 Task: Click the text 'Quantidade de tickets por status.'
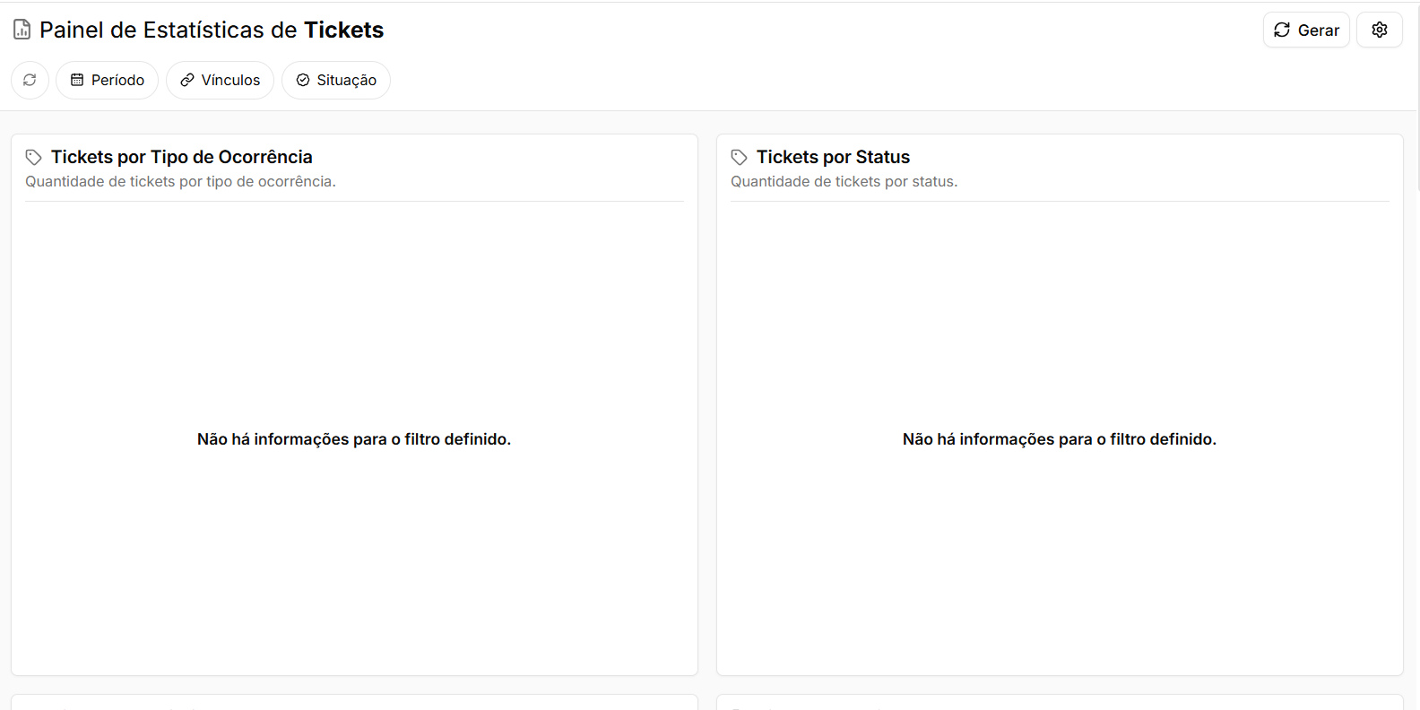(844, 181)
